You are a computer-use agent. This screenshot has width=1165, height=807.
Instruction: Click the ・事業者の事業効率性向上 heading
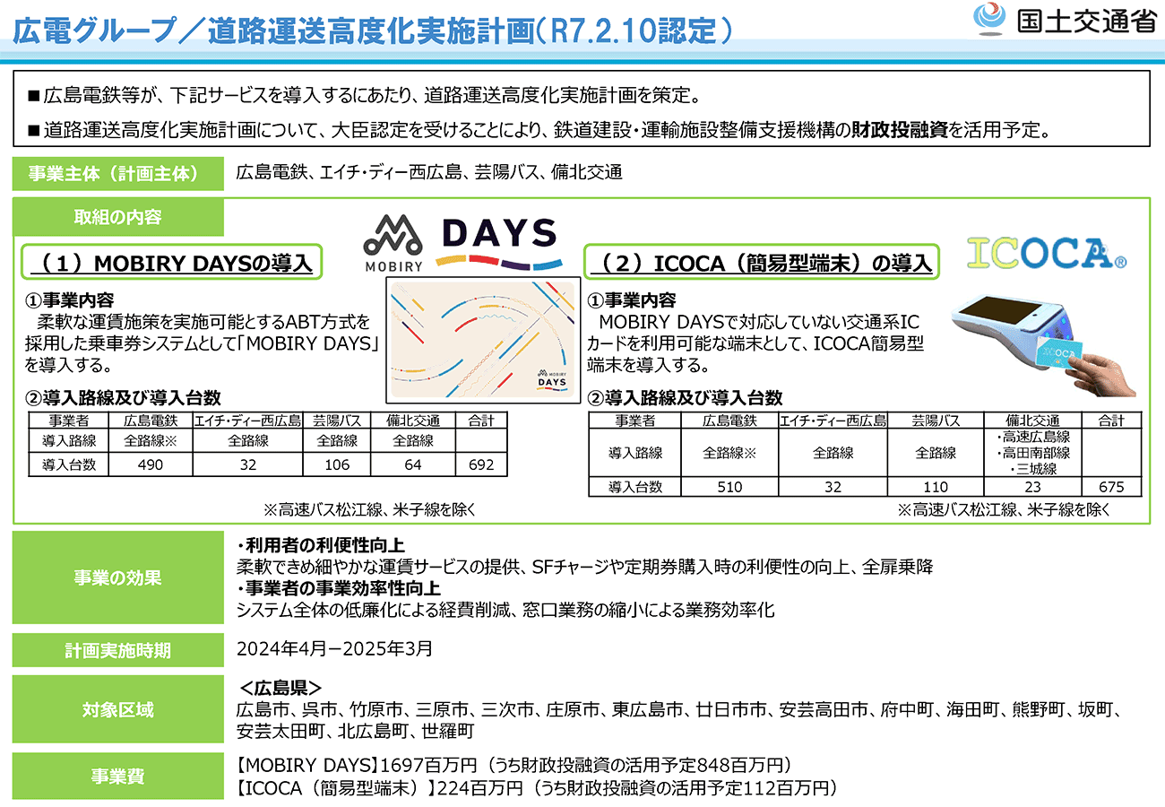339,588
